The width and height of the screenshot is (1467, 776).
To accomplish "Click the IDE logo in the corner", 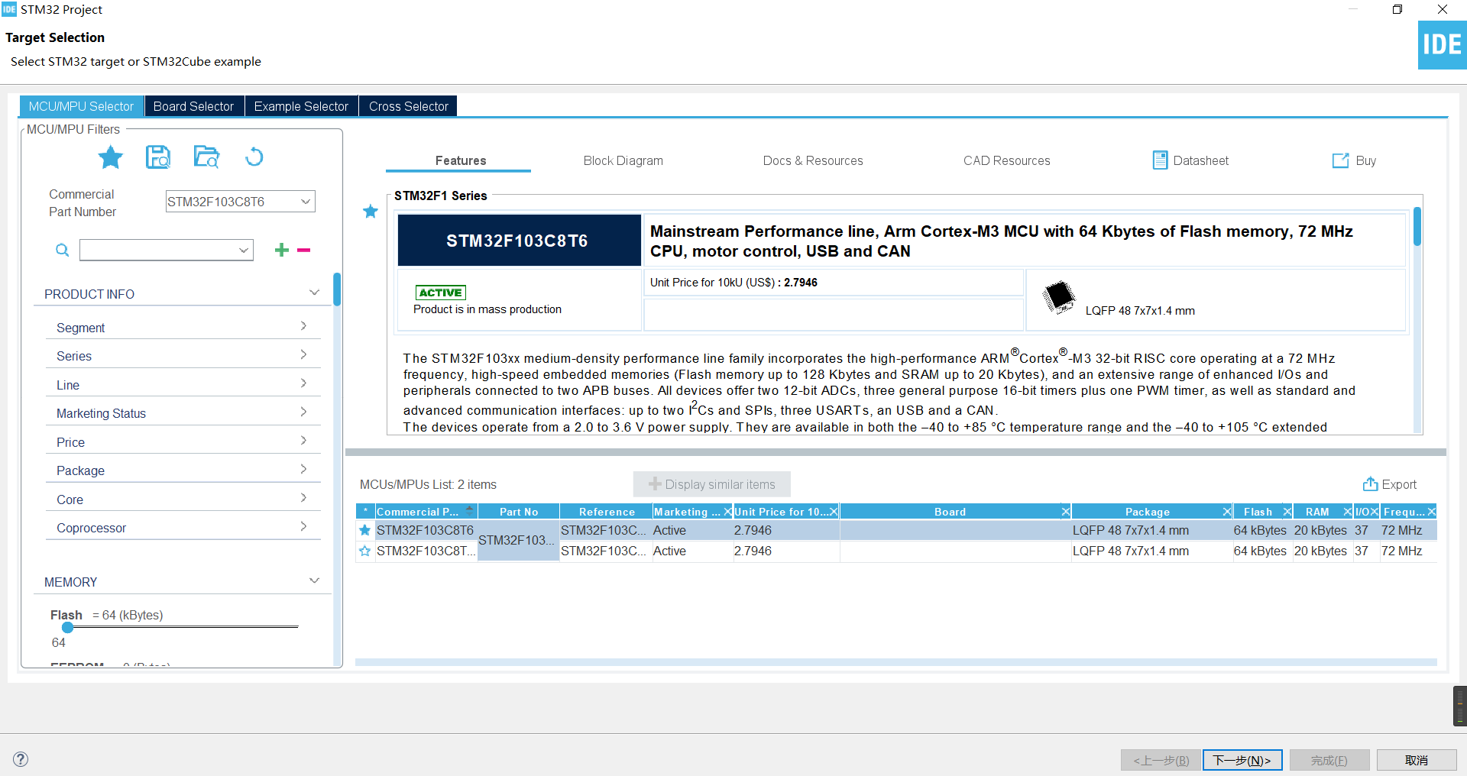I will click(1443, 45).
